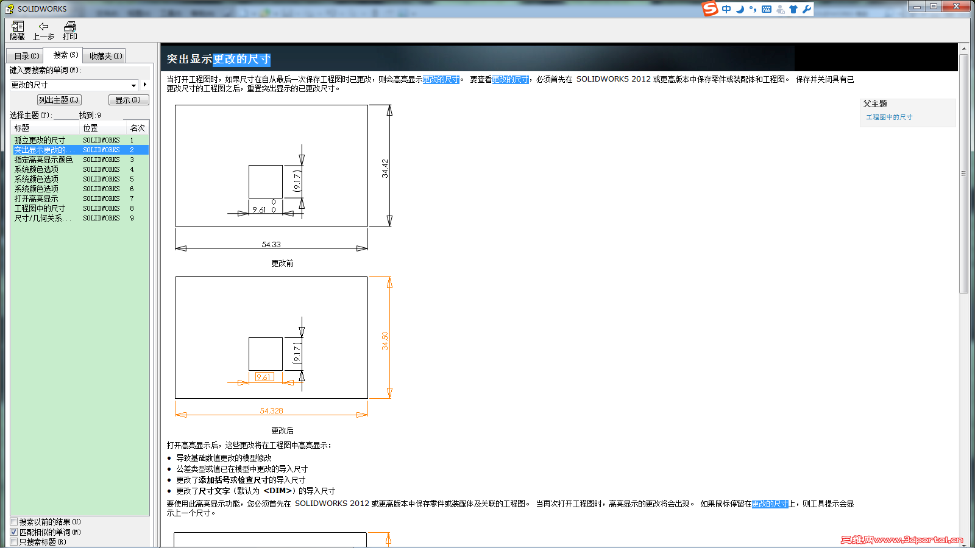This screenshot has width=975, height=548.
Task: Open the shirt skin icon in IME bar
Action: coord(793,9)
